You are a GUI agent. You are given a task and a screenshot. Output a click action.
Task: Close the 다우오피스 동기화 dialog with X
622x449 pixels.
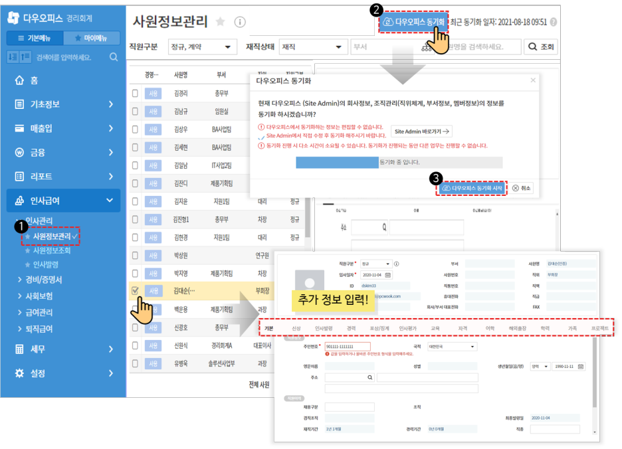[533, 80]
